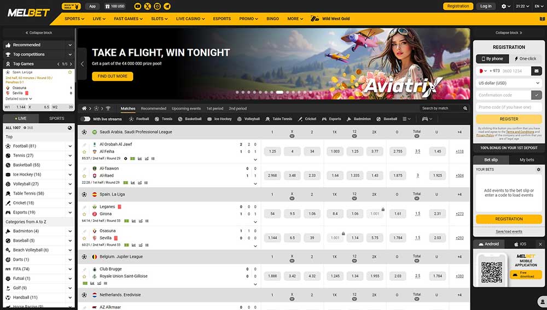This screenshot has width=547, height=310.
Task: Go to next Top Games page arrow
Action: click(x=71, y=64)
